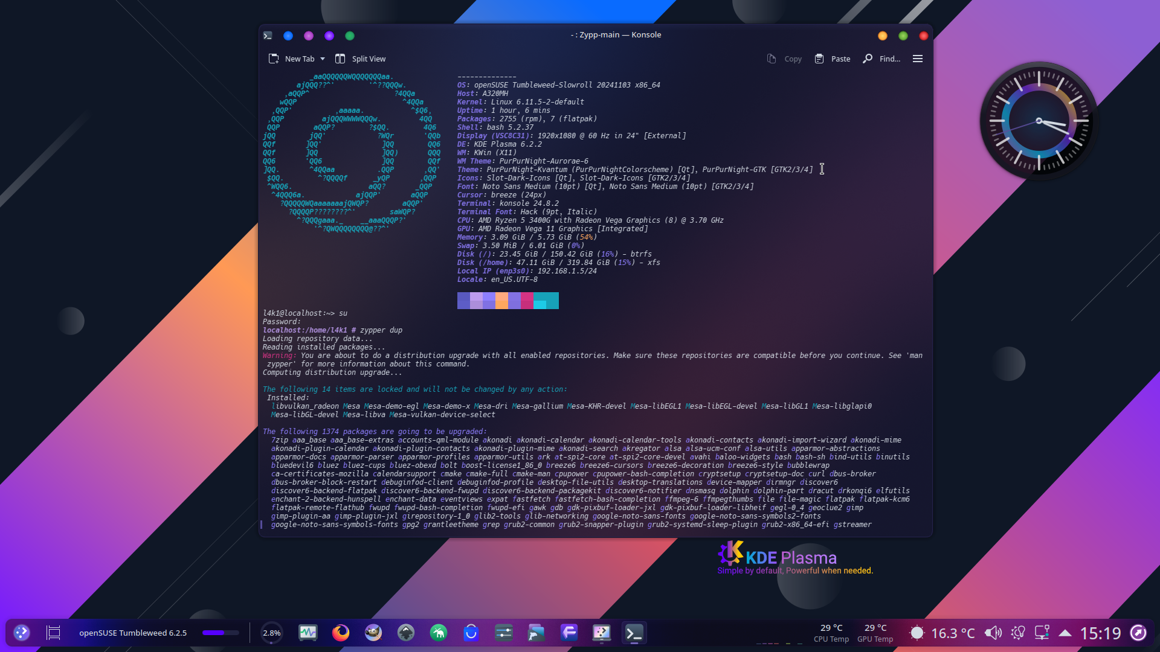Click the purple progress bar in the panel

coord(221,633)
